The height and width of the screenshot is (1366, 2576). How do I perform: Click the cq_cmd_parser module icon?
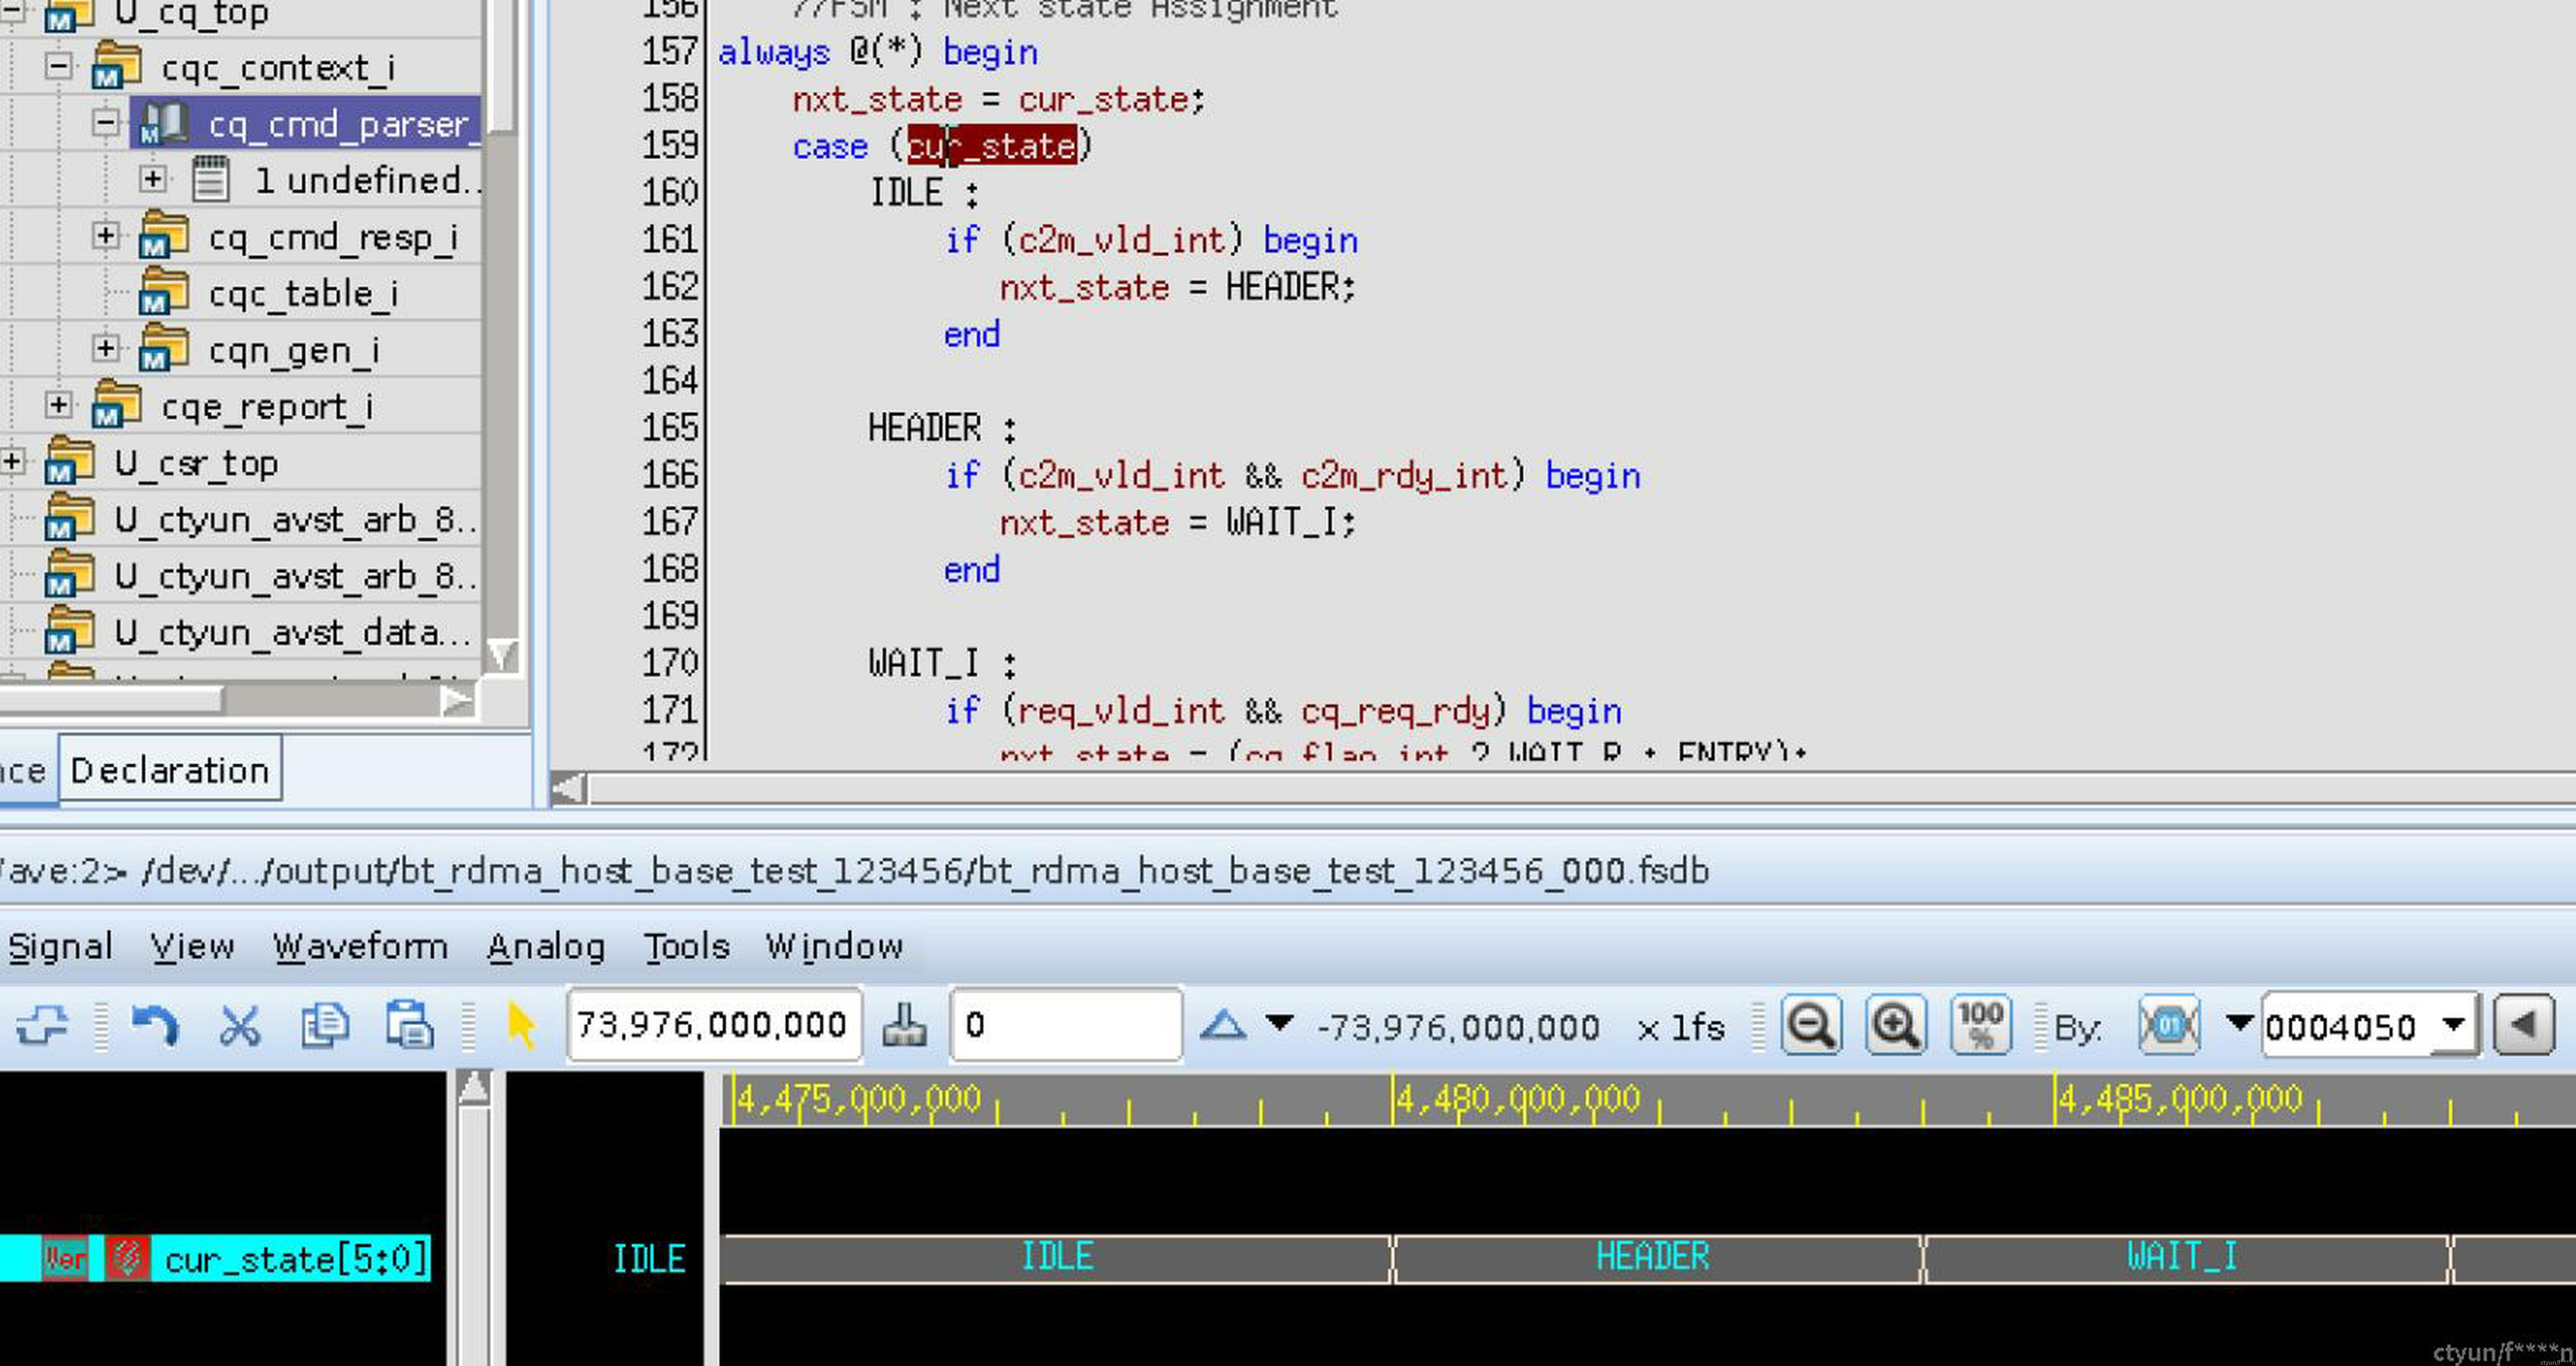pos(164,124)
